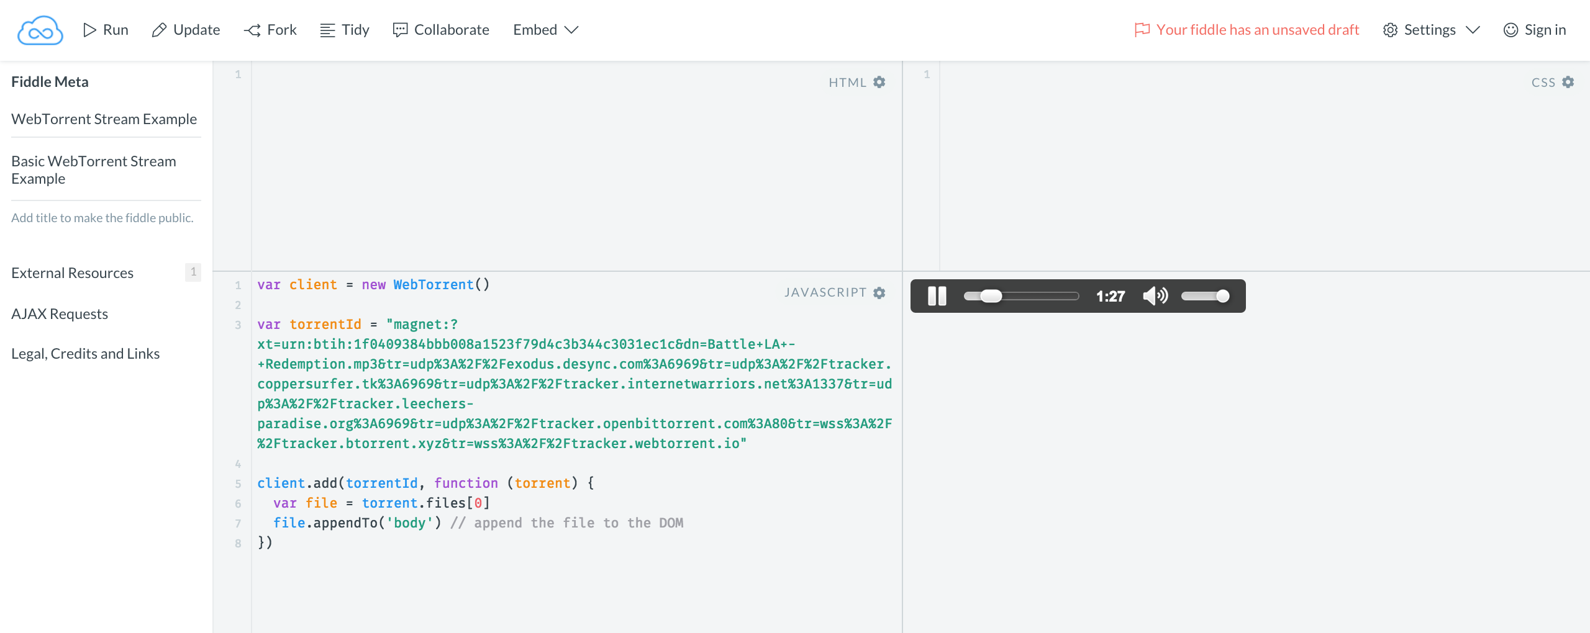Click Sign in
The image size is (1590, 633).
[1535, 30]
